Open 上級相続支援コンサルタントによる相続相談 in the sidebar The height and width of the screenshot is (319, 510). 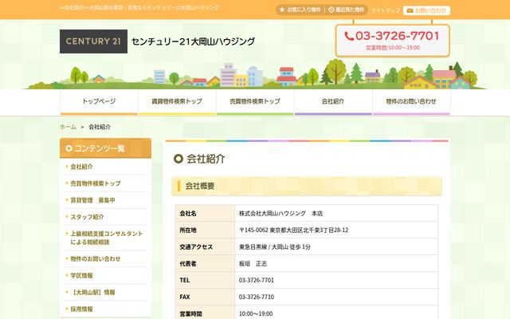[x=106, y=238]
